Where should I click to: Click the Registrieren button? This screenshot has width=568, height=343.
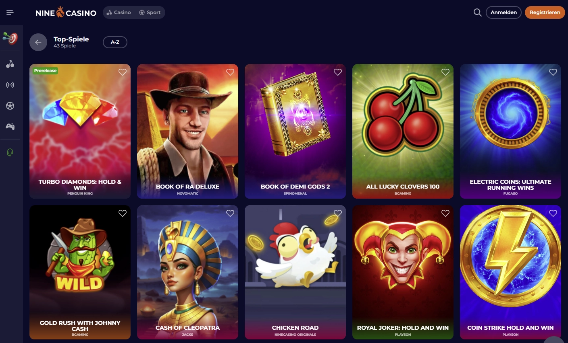545,12
